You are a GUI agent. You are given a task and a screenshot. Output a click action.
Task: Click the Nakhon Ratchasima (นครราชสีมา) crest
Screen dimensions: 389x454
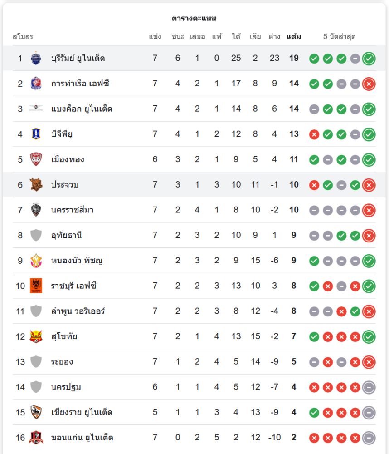tap(36, 210)
